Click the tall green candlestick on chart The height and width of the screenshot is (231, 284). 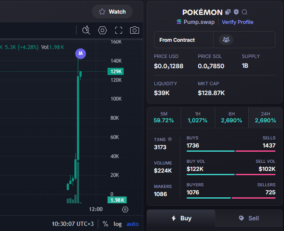click(x=78, y=118)
